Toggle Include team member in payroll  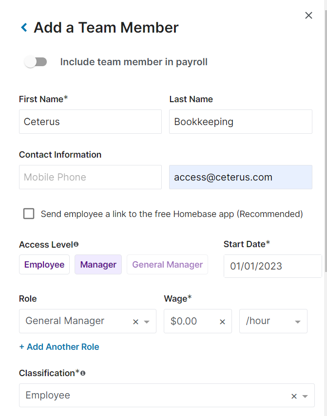coord(36,62)
